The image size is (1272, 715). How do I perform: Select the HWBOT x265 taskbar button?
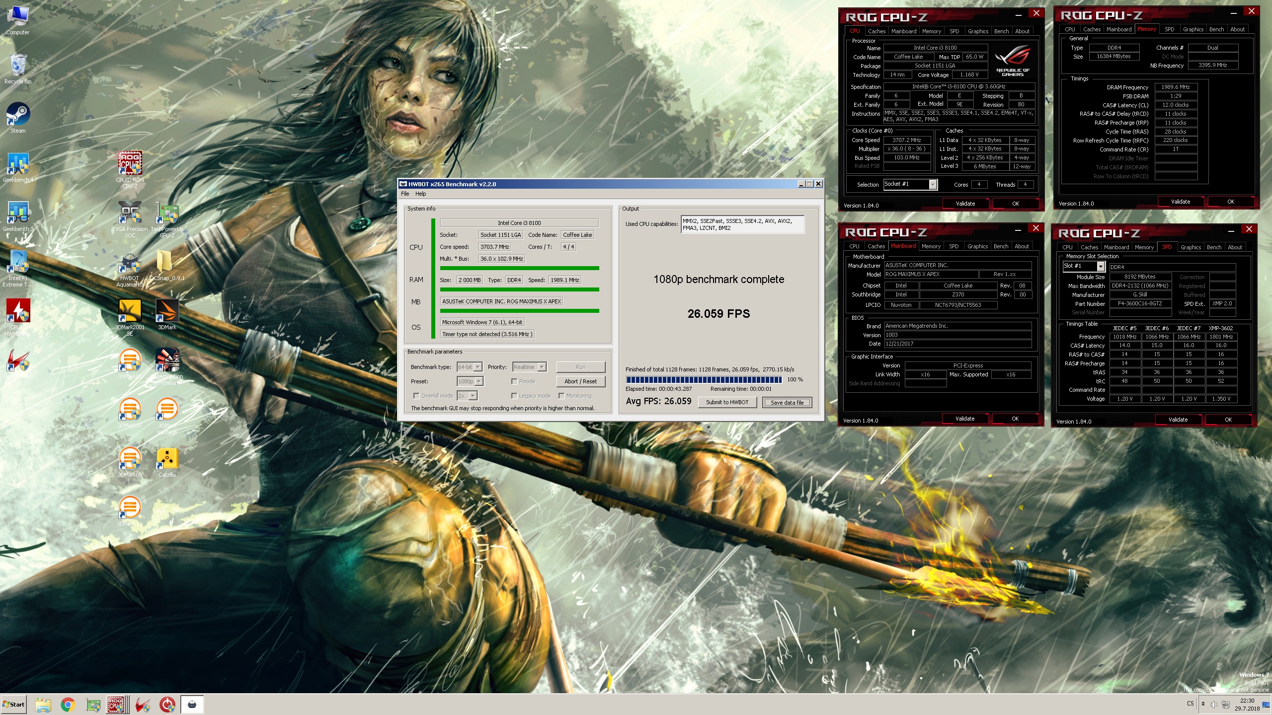pos(192,705)
